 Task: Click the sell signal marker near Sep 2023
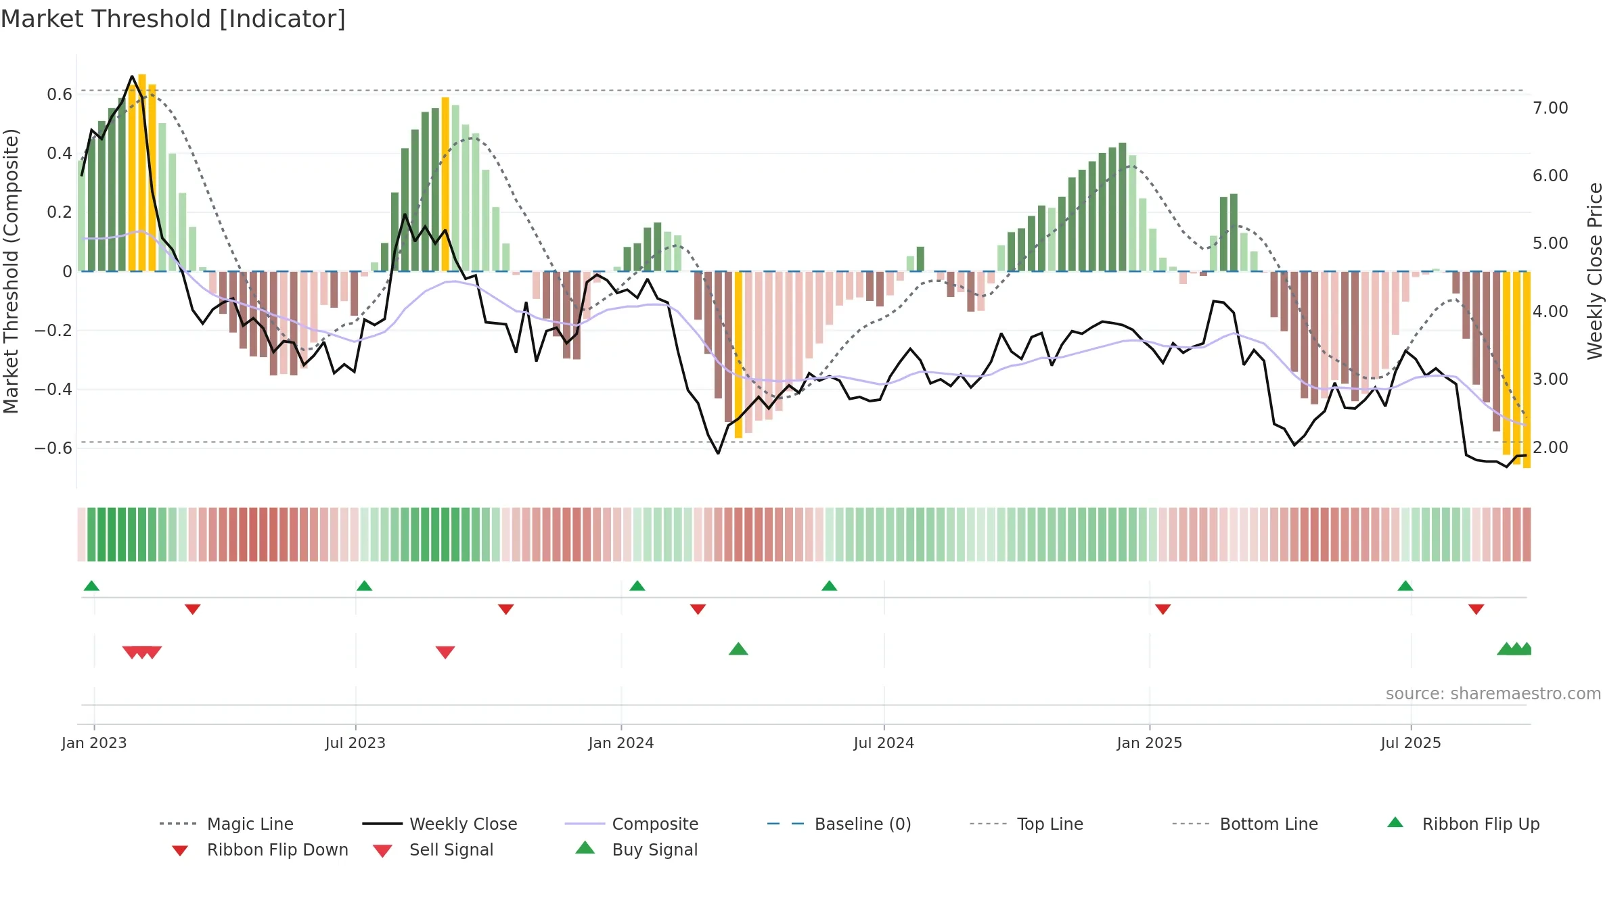[445, 652]
